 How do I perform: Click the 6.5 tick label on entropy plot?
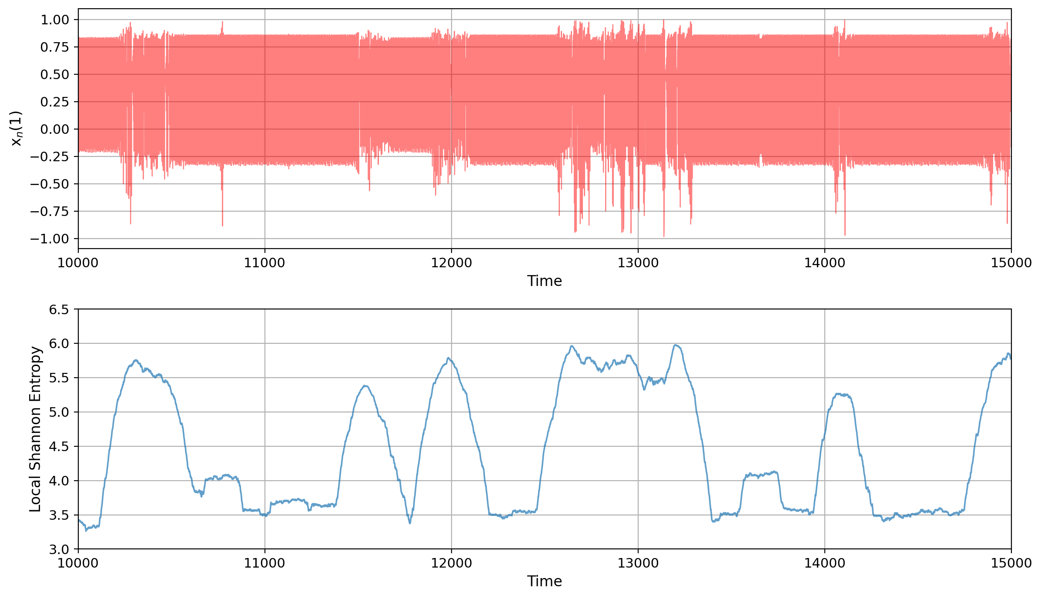(x=59, y=310)
